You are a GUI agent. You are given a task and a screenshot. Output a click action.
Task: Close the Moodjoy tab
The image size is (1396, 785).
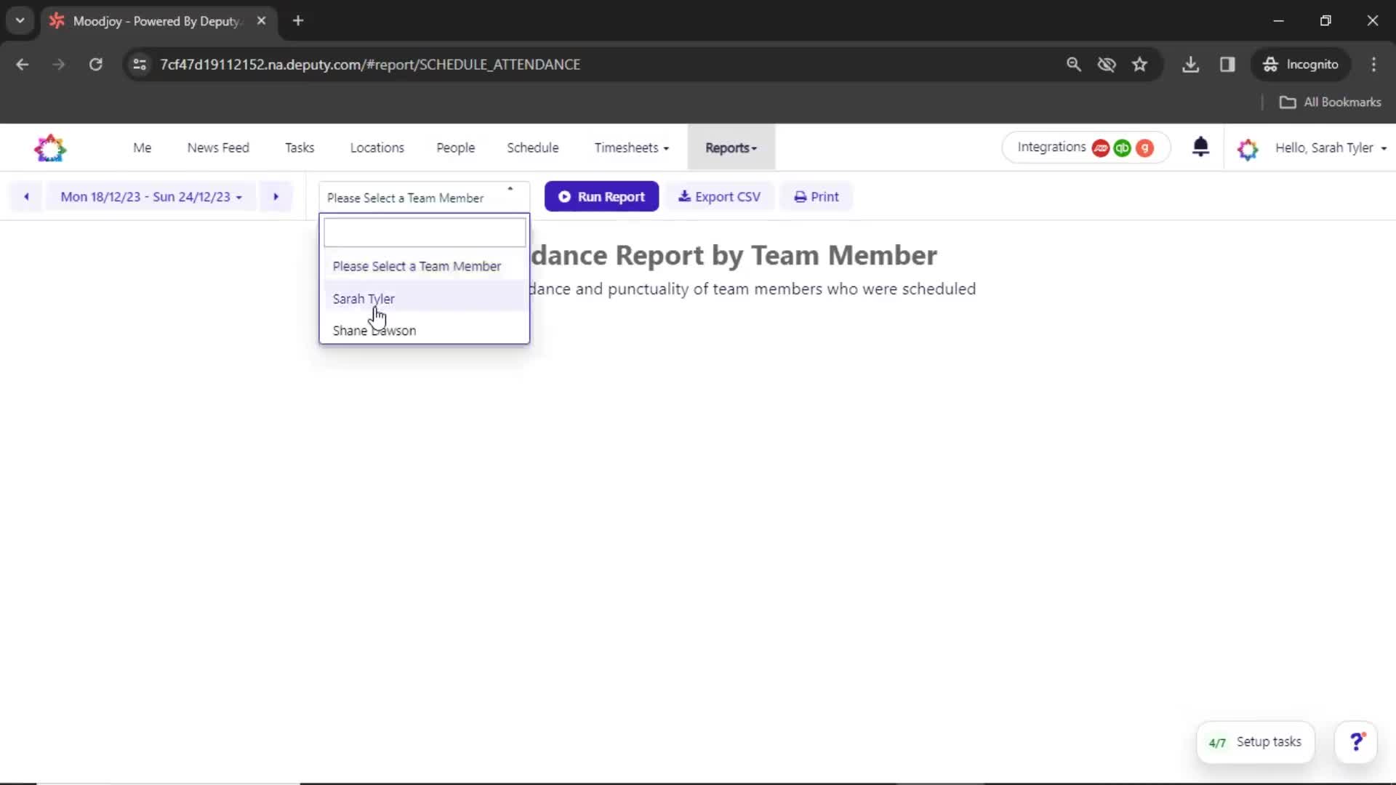(x=261, y=21)
